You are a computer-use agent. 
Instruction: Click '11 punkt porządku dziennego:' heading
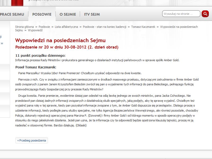click(x=40, y=56)
